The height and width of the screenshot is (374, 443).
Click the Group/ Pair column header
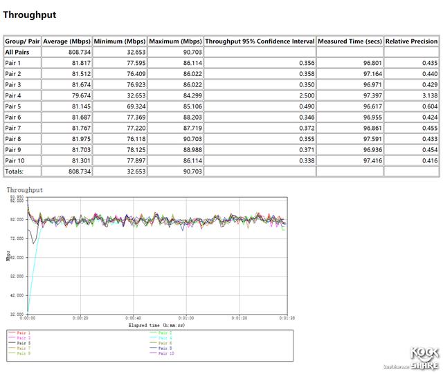(x=22, y=41)
